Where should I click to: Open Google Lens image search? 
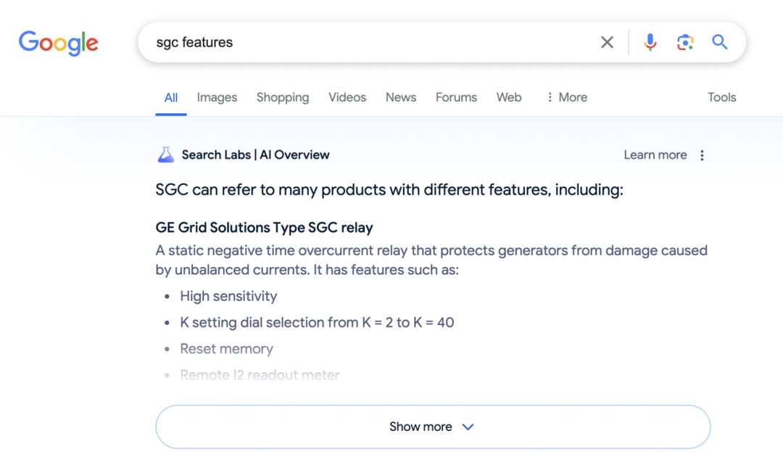pyautogui.click(x=685, y=43)
